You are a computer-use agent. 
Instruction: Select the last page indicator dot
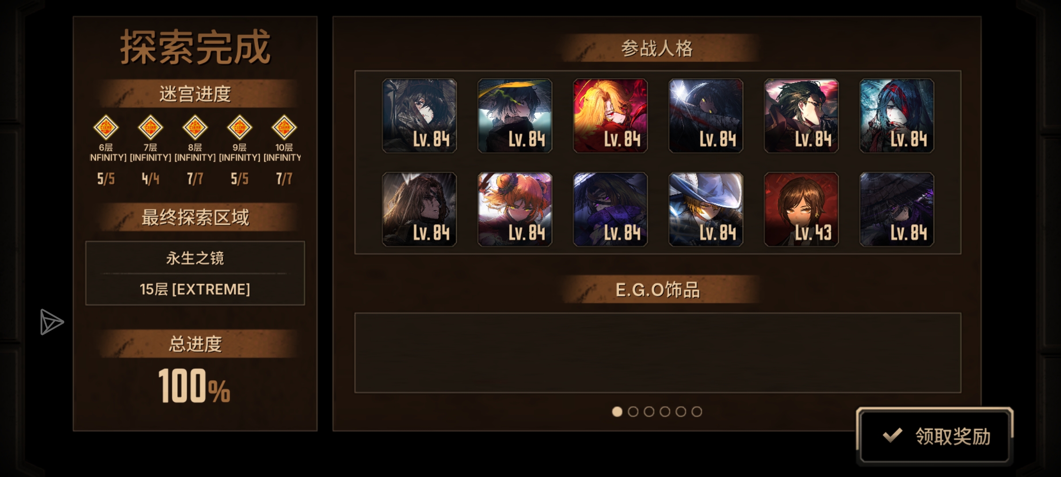(x=697, y=412)
